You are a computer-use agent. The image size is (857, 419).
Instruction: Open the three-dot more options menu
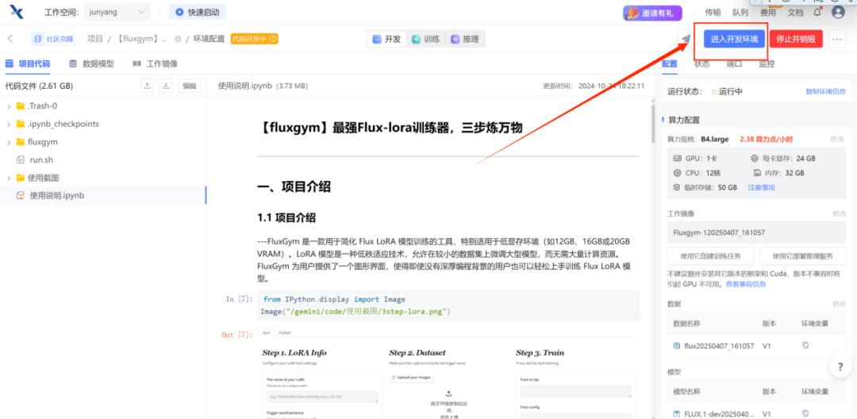tap(837, 39)
